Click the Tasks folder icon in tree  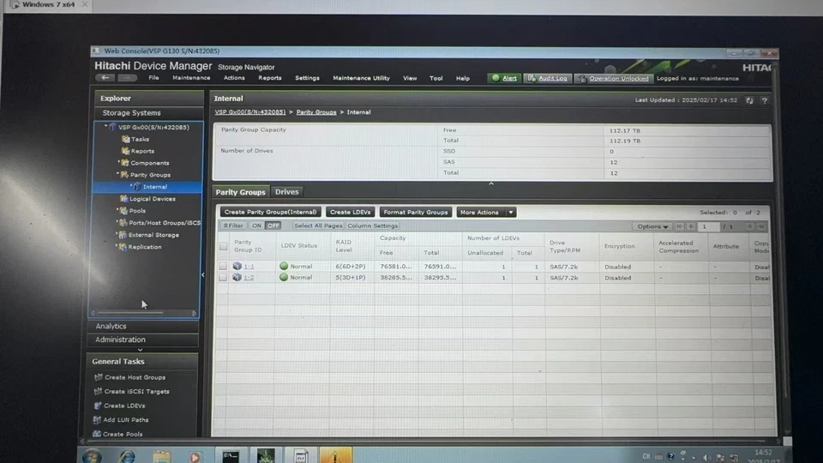pyautogui.click(x=125, y=139)
